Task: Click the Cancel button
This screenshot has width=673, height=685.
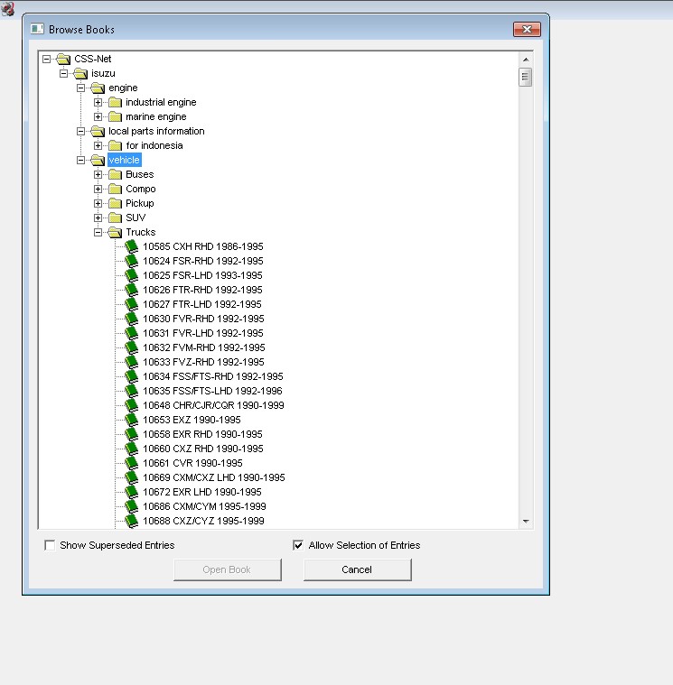Action: pyautogui.click(x=357, y=569)
